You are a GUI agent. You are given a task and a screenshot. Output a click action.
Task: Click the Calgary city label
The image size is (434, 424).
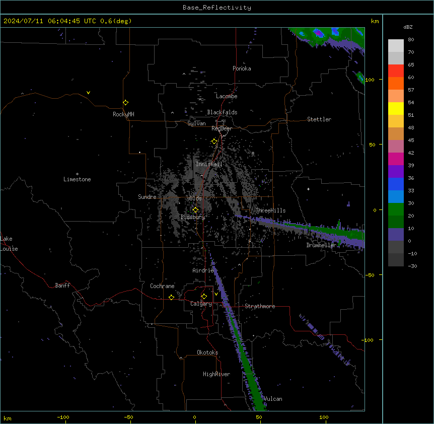click(x=201, y=304)
